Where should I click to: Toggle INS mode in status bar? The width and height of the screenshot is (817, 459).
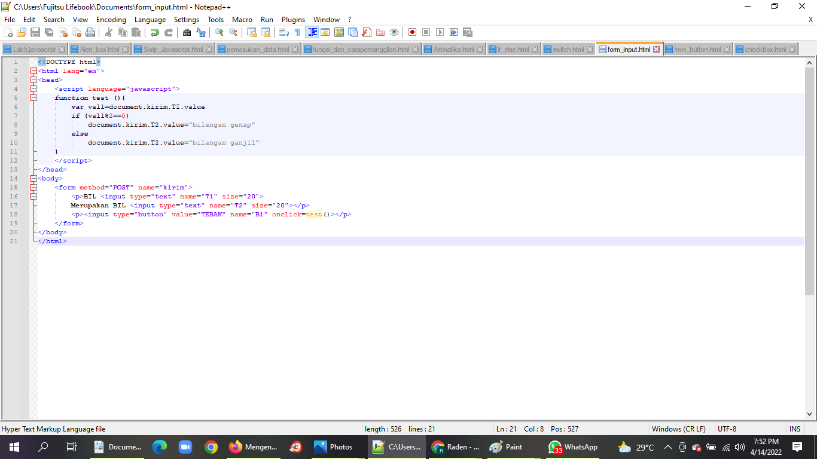(x=795, y=429)
